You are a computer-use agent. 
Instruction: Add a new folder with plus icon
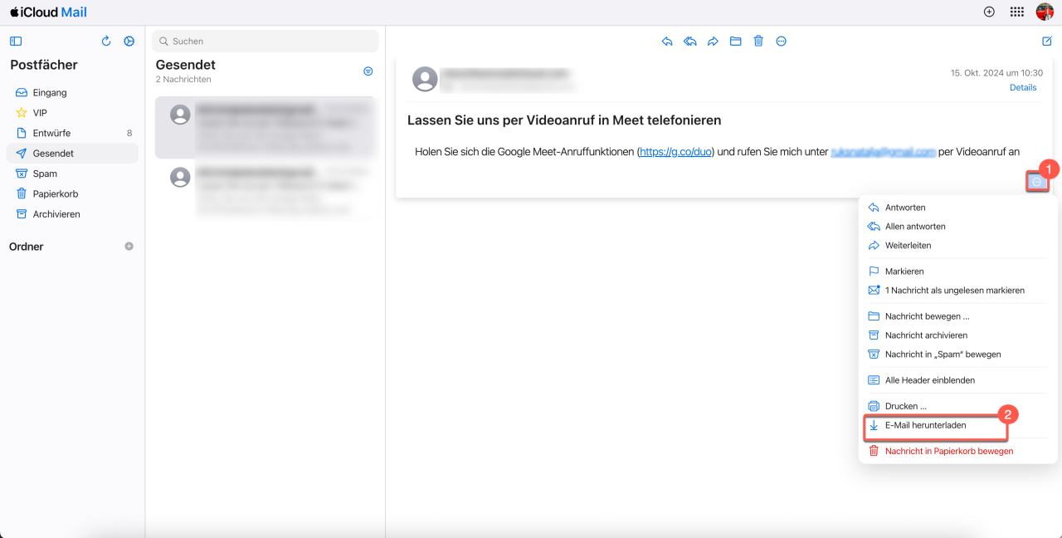pyautogui.click(x=129, y=247)
